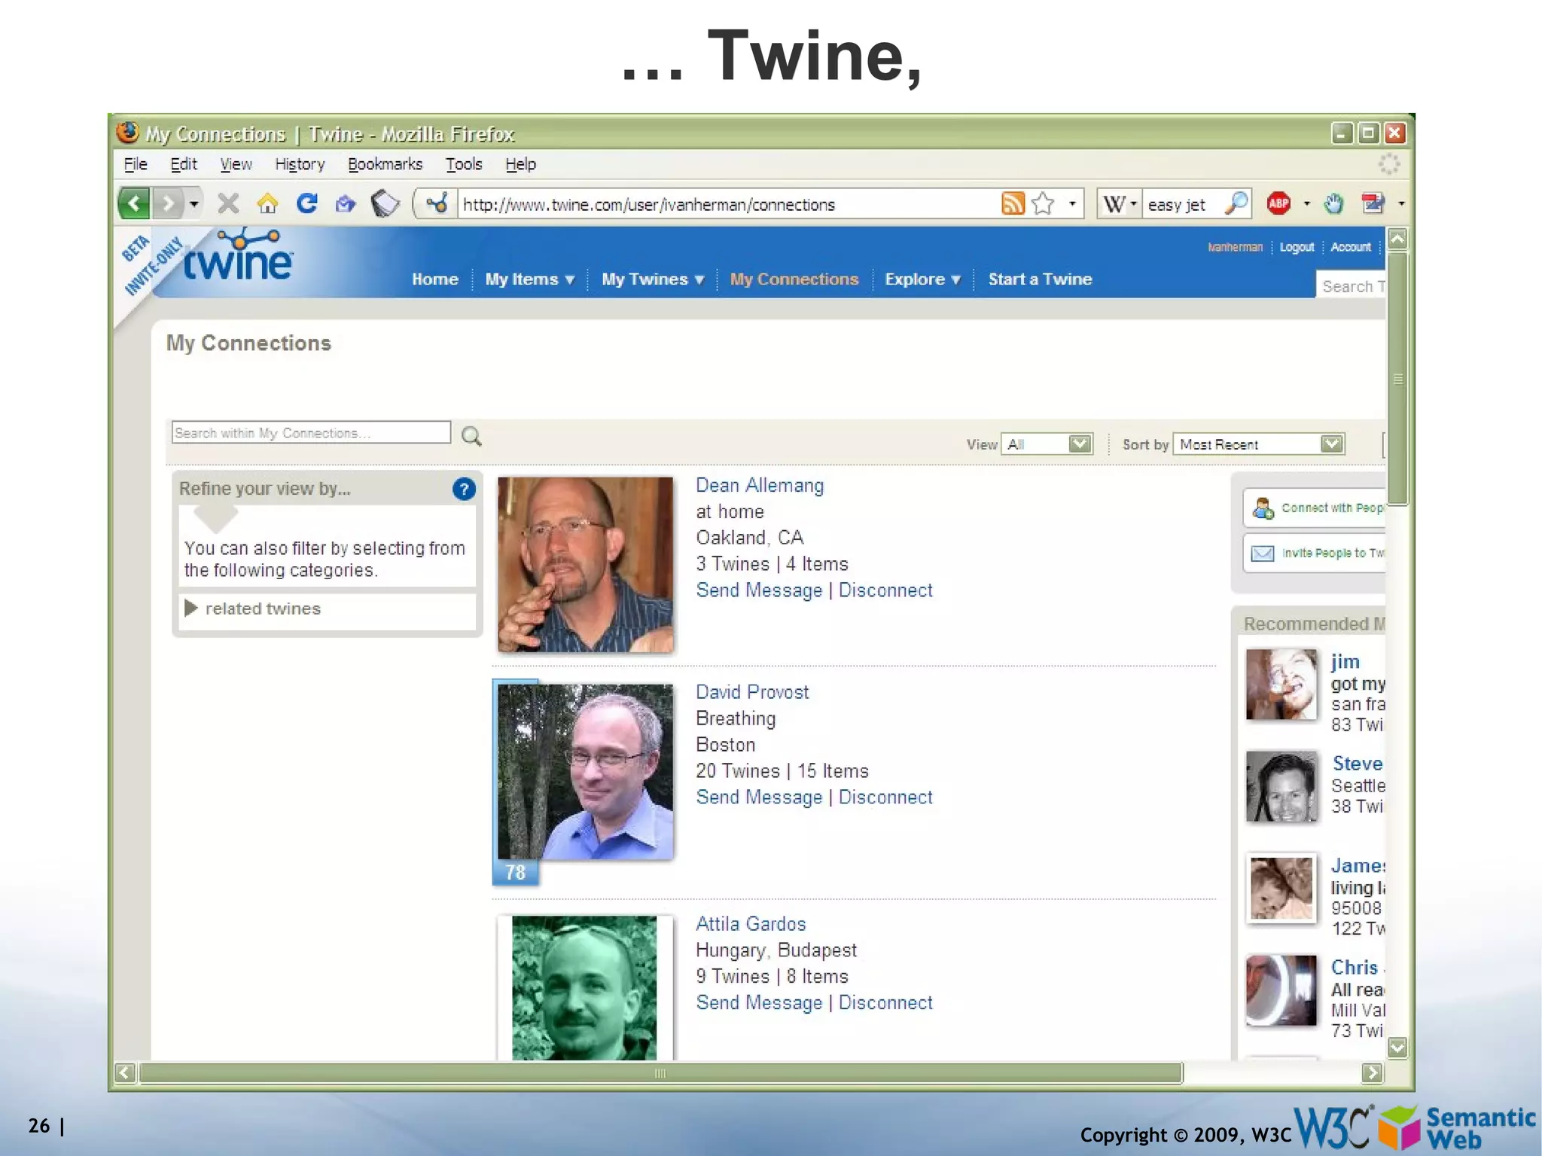Open Dean Allemang's profile link

point(760,486)
